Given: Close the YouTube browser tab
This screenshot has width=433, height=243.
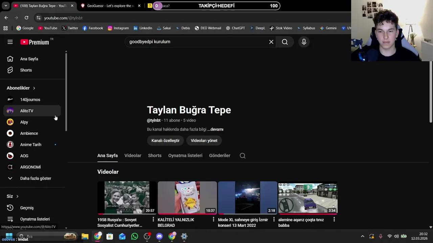Looking at the screenshot, I should pos(72,6).
